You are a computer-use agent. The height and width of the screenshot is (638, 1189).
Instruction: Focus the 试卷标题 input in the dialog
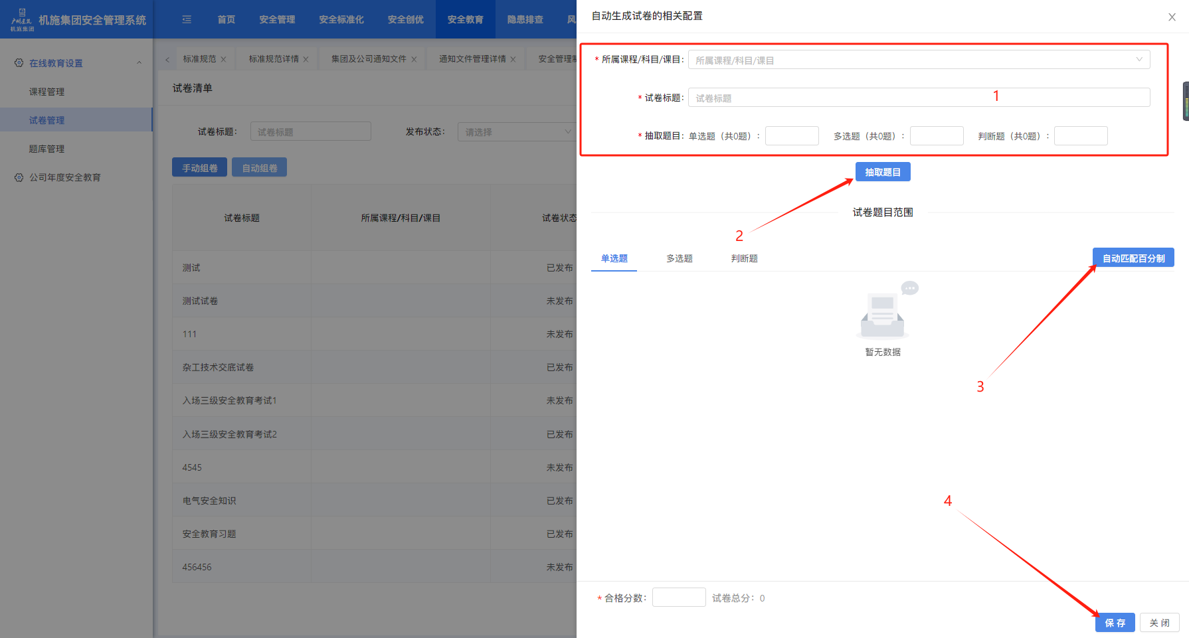coord(919,98)
